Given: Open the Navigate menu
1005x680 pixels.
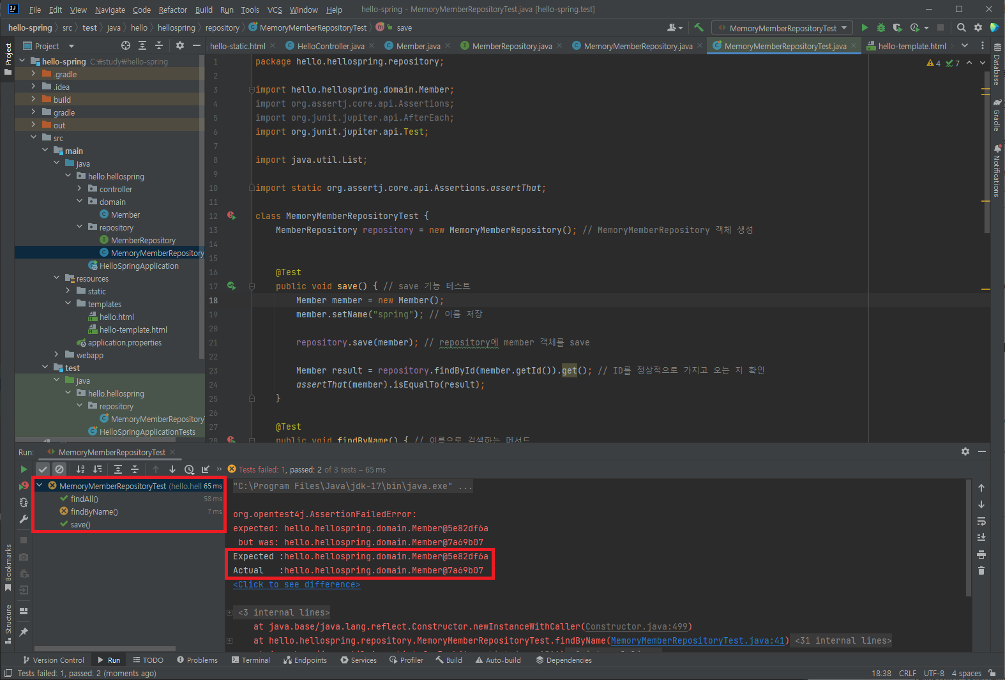Looking at the screenshot, I should pos(110,10).
